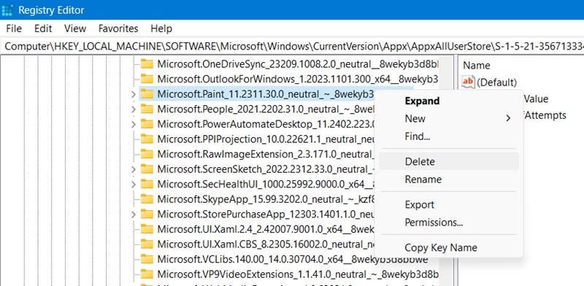Select the Microsoft.OutlookForWindows_1.2023.1101.300 key
The height and width of the screenshot is (286, 584).
coord(297,79)
